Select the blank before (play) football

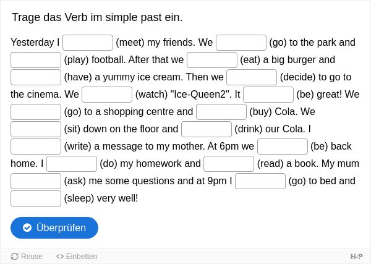pos(36,60)
